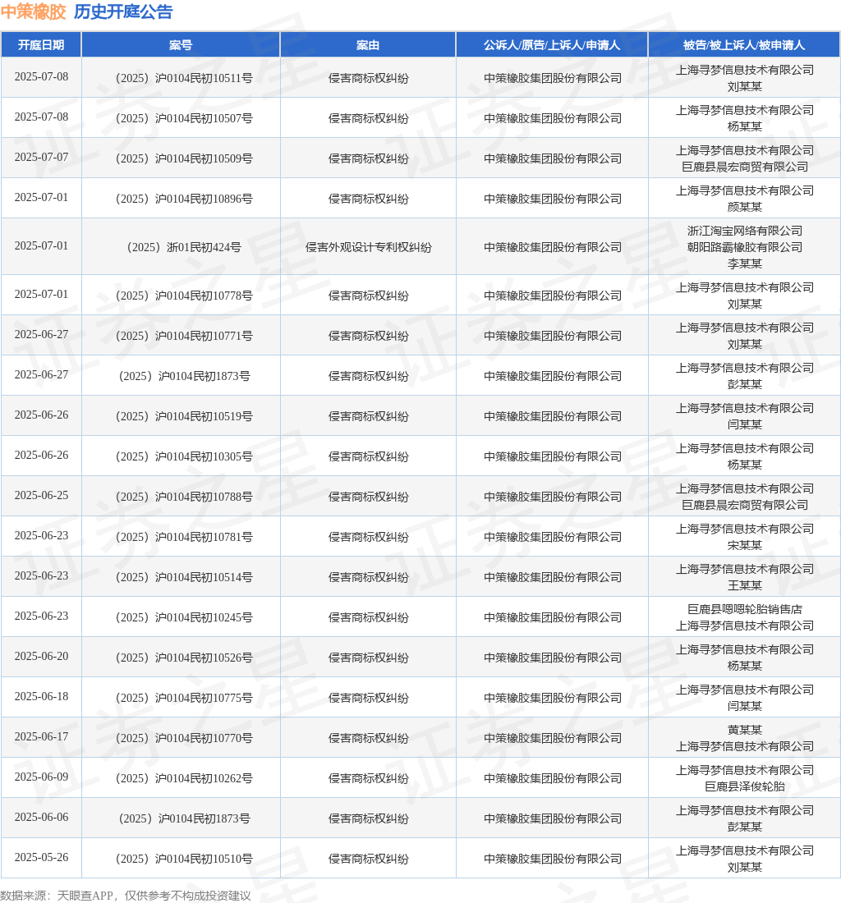841x903 pixels.
Task: Click the date 2025-06-09
Action: 41,777
